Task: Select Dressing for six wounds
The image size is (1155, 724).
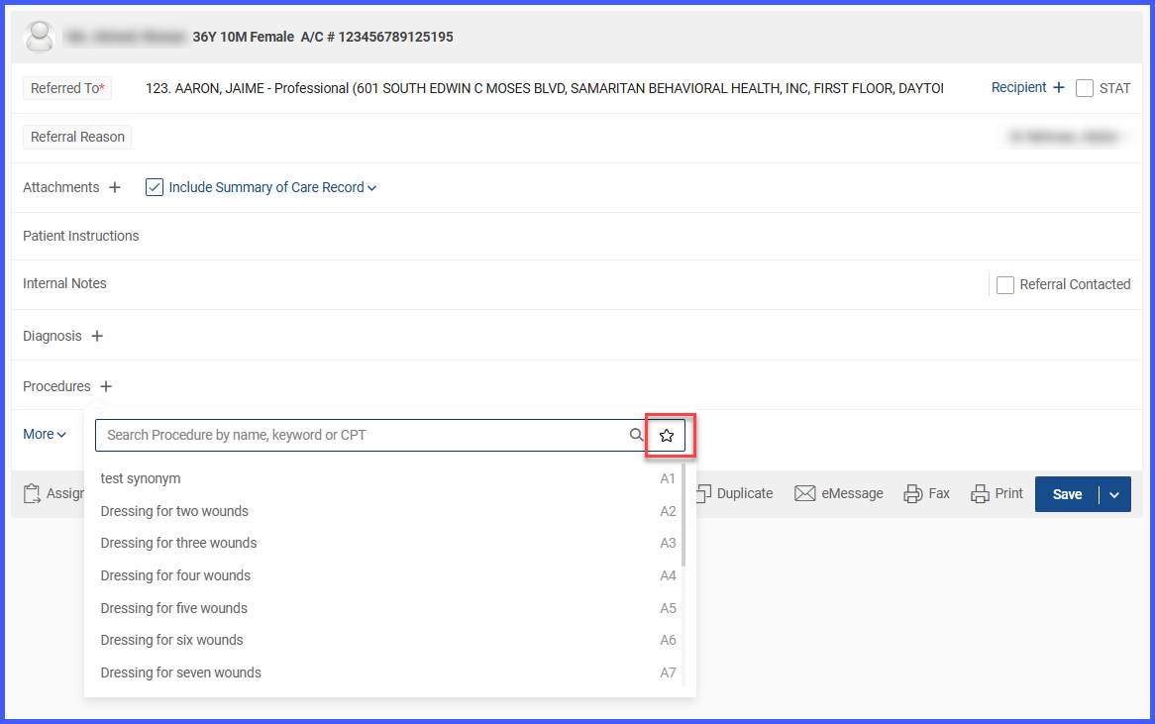Action: pos(387,640)
